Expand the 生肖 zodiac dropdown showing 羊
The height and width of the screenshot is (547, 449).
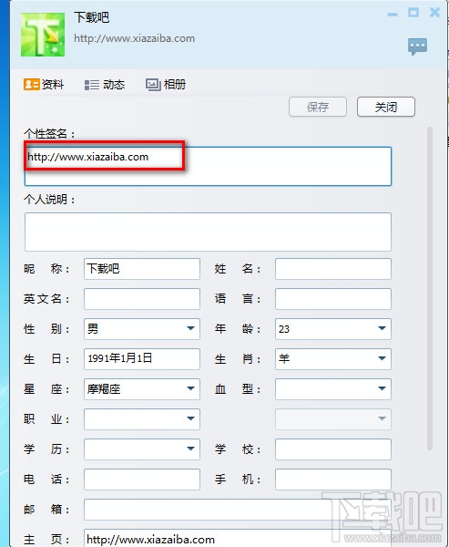(382, 358)
